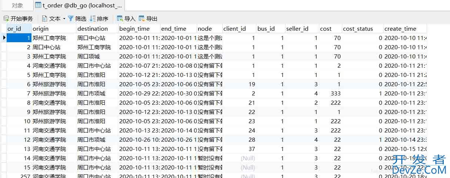Select the cost column header
This screenshot has height=178, width=450.
coord(331,28)
